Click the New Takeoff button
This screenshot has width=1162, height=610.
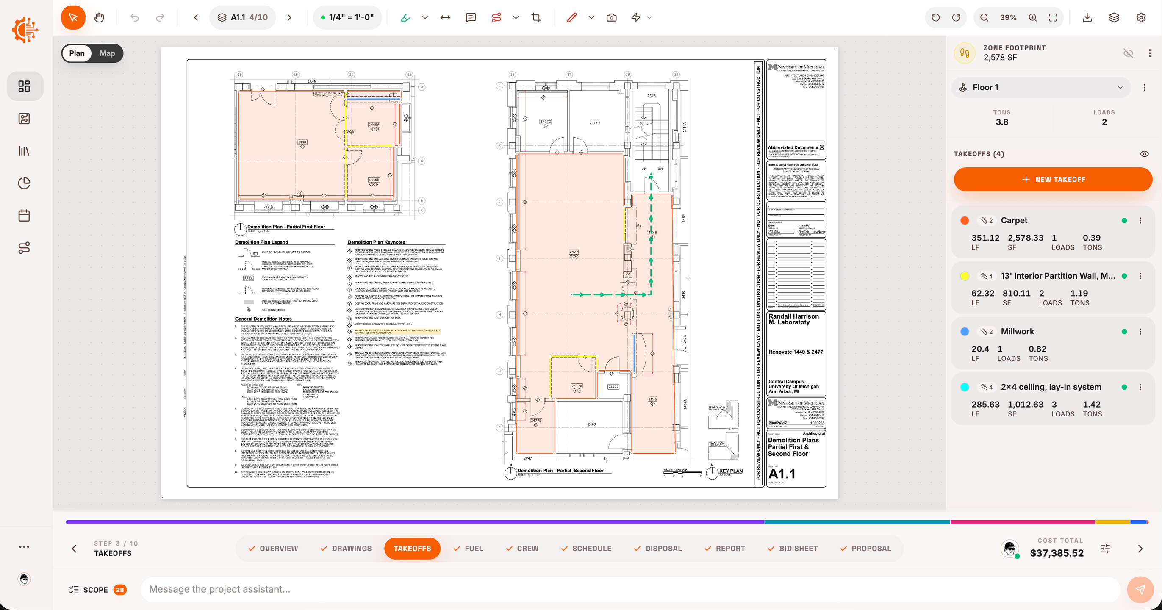[1053, 180]
